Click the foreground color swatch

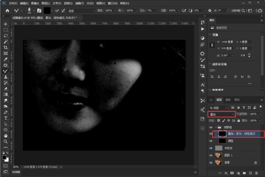(x=4, y=157)
